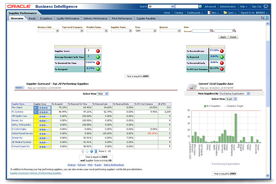Click United Parcel Service supplier name

coord(22,133)
